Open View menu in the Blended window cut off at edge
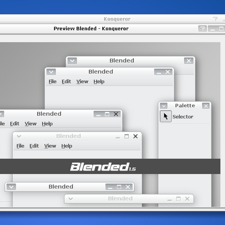The image size is (225, 225). [30, 124]
